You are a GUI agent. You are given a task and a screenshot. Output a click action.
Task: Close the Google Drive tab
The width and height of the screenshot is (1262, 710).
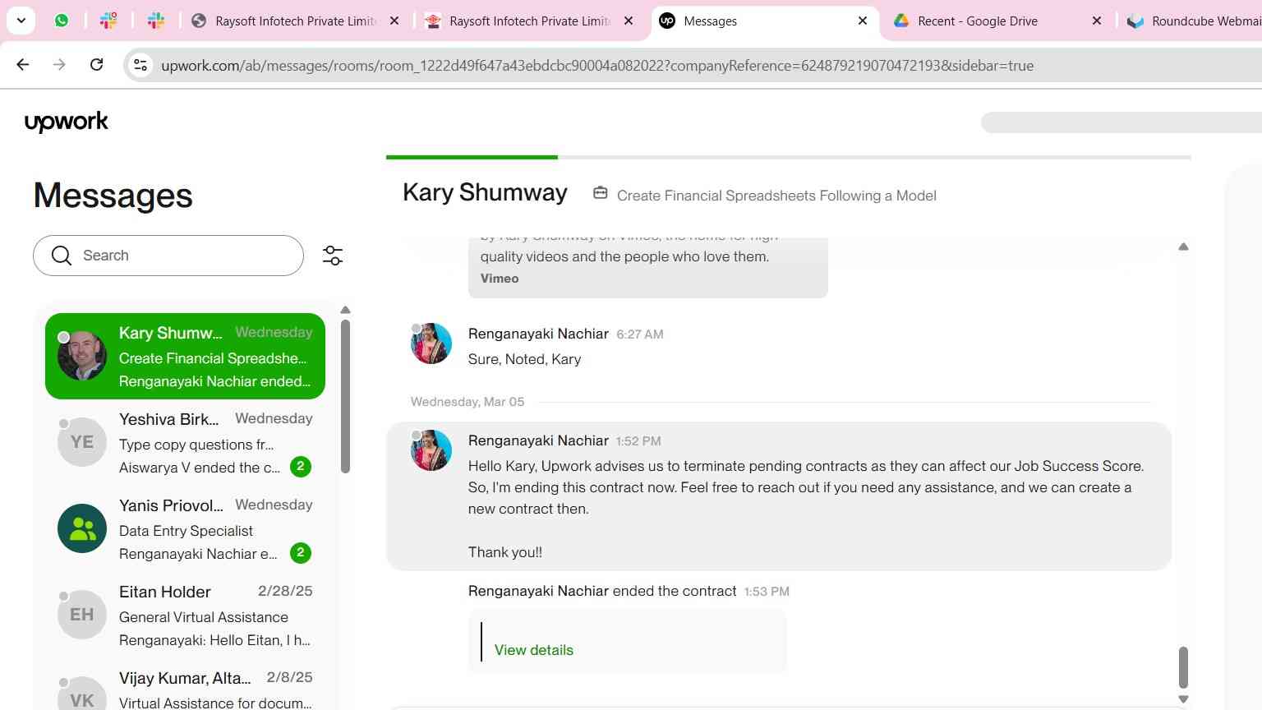click(x=1097, y=21)
